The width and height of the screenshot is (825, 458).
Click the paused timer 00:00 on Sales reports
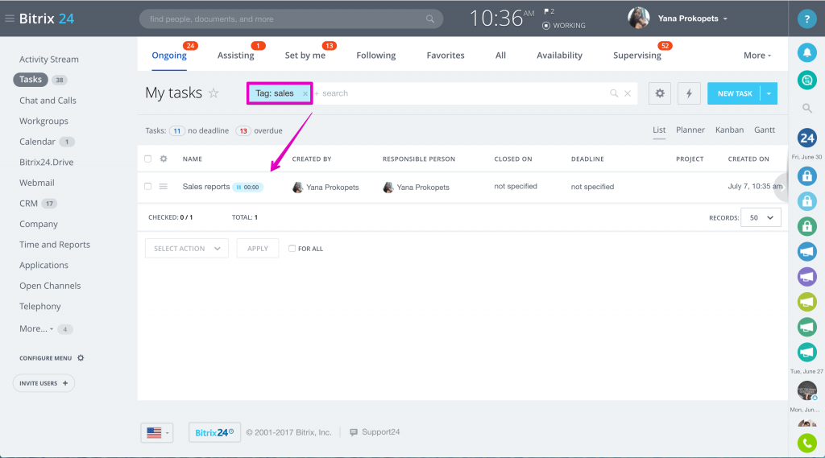click(x=248, y=187)
